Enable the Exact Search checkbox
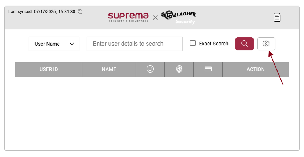The image size is (304, 157). tap(193, 43)
